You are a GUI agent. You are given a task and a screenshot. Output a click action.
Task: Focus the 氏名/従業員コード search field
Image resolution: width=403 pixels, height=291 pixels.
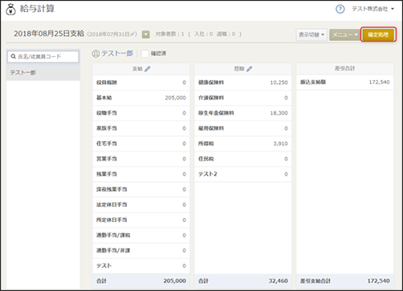[x=43, y=57]
